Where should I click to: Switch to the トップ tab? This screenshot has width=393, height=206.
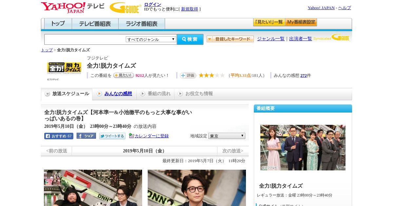tap(58, 24)
